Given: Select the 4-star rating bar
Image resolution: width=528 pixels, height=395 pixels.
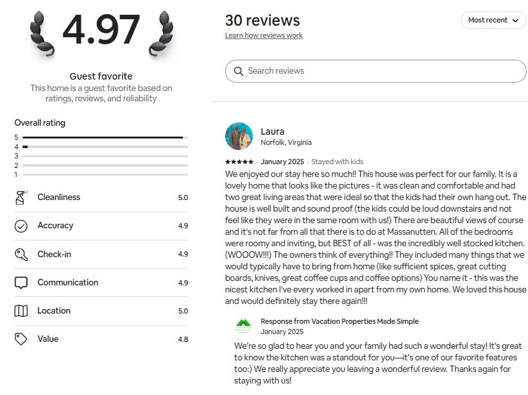Looking at the screenshot, I should pyautogui.click(x=105, y=147).
